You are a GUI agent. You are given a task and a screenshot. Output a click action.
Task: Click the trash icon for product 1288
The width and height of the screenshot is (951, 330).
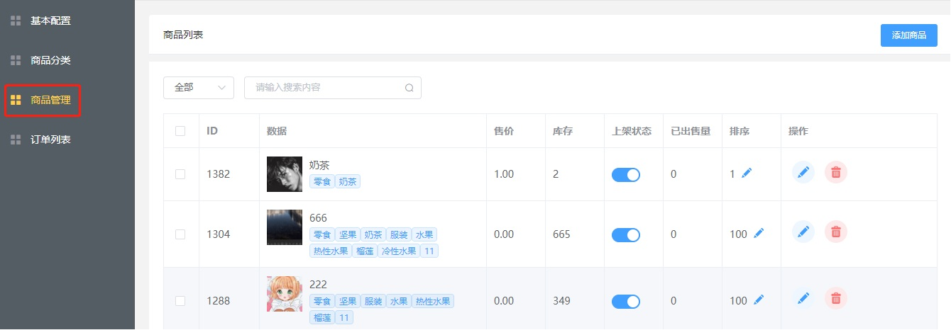point(836,298)
